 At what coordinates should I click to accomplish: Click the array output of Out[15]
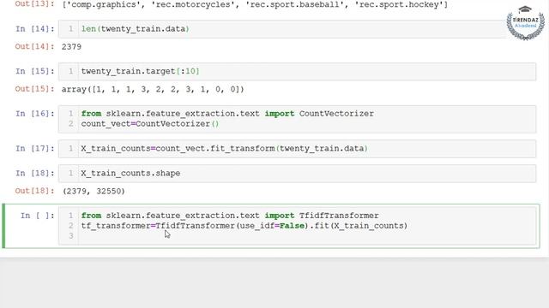(x=153, y=89)
